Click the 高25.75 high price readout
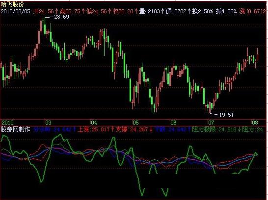The width and height of the screenshot is (268, 200). (70, 11)
